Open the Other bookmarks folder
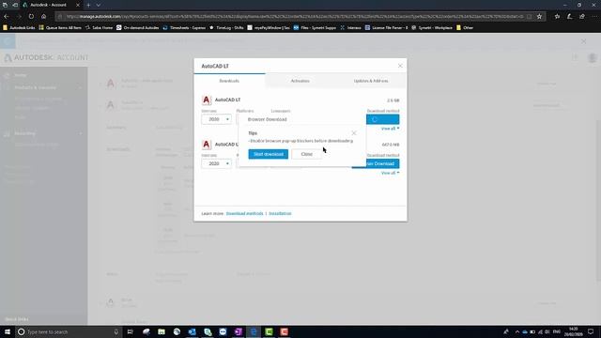 click(465, 27)
